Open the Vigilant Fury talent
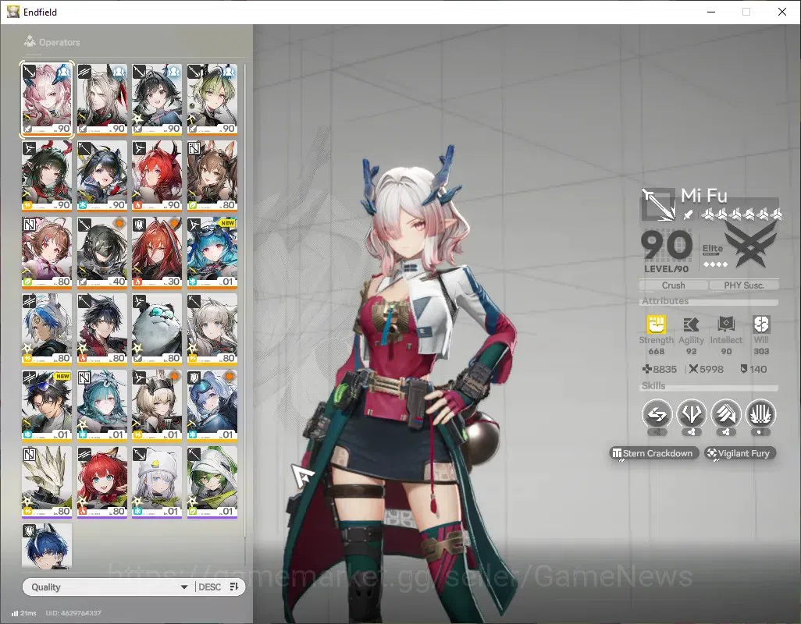The width and height of the screenshot is (801, 624). pos(739,453)
